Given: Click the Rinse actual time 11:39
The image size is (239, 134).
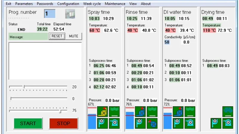Looking at the screenshot, I should [x=146, y=18].
